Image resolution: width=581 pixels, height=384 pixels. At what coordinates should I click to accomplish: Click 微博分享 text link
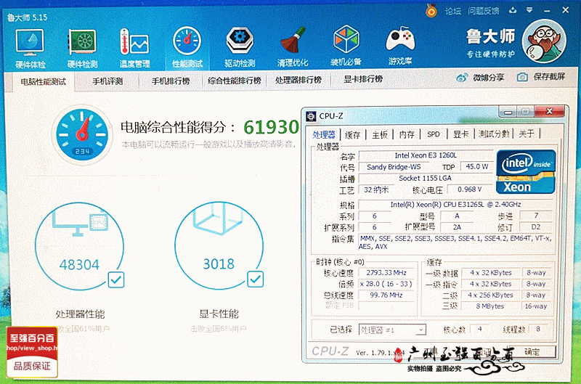488,78
